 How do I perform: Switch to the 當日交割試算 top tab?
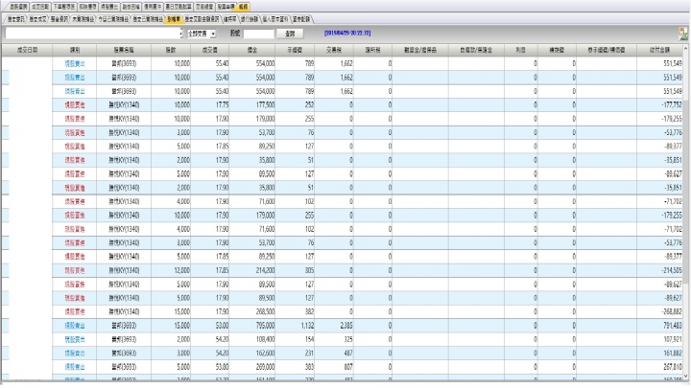point(179,7)
